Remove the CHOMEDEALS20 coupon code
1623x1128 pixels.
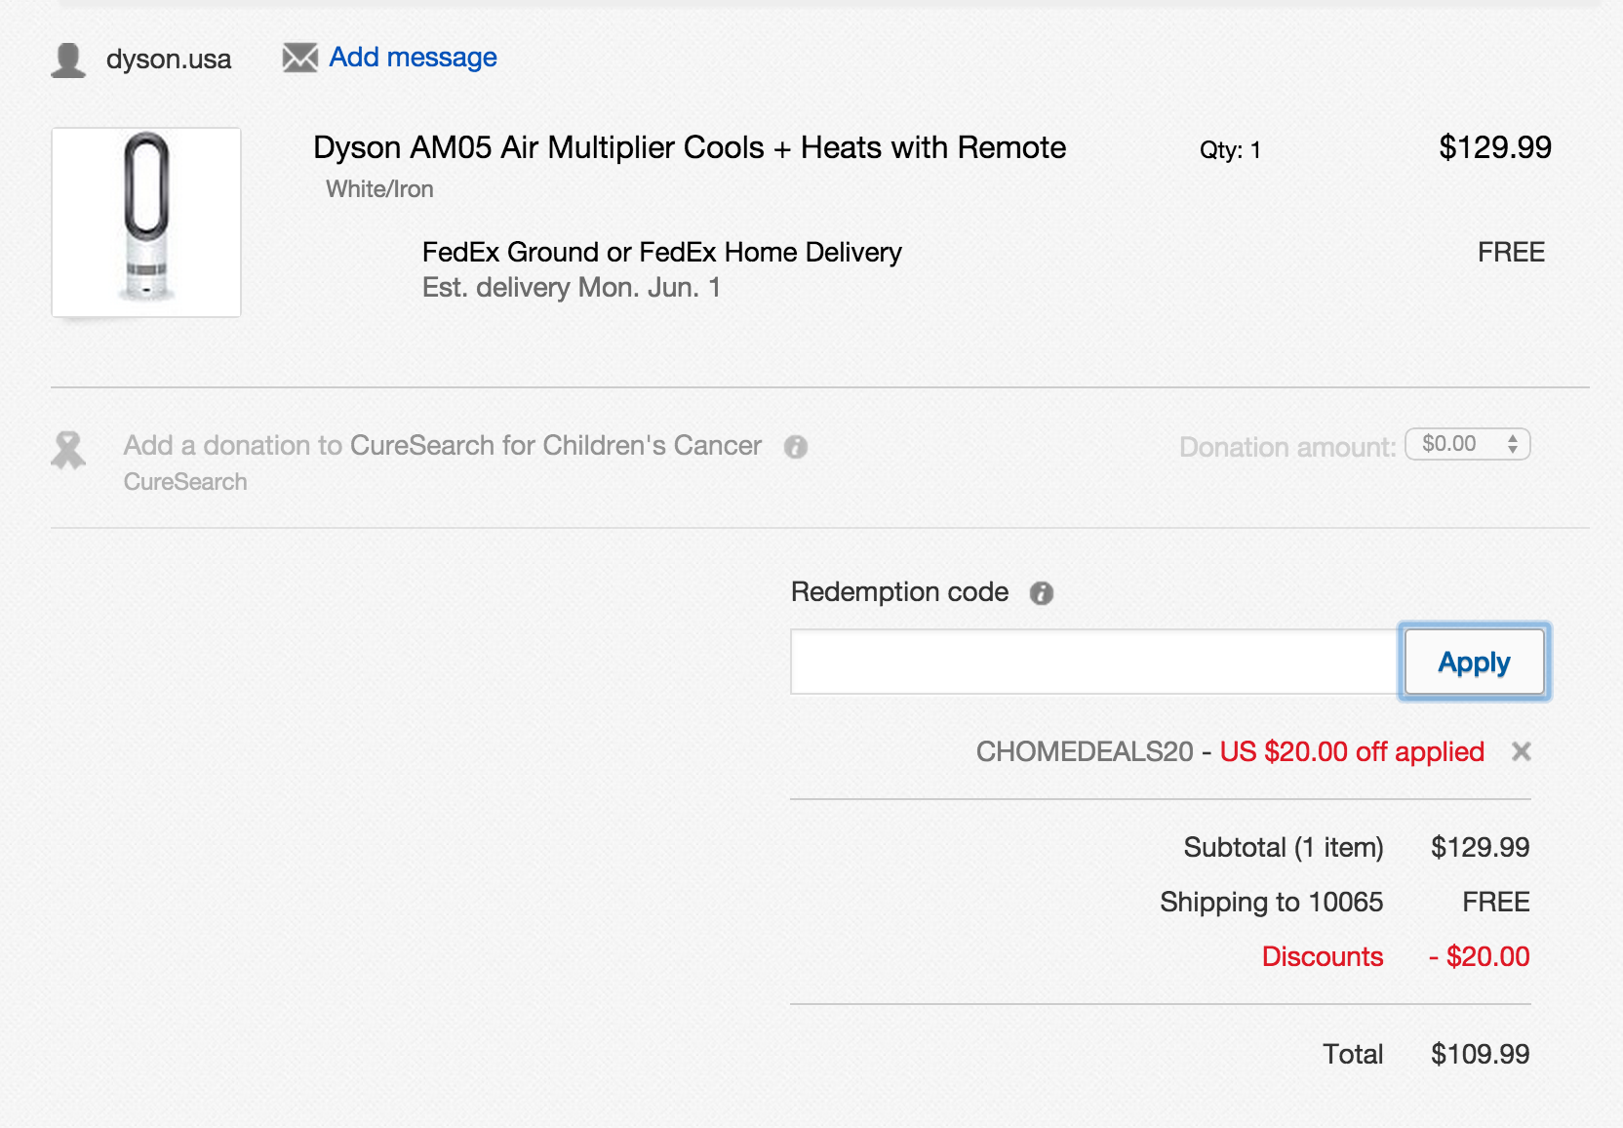pyautogui.click(x=1521, y=751)
